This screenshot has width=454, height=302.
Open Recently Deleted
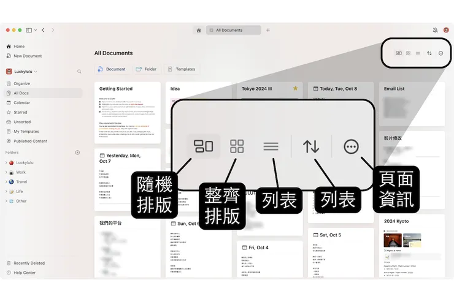pyautogui.click(x=26, y=263)
